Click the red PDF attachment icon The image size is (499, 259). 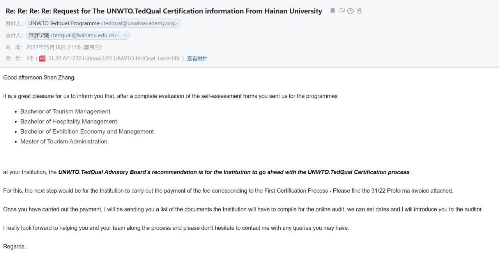coord(42,59)
